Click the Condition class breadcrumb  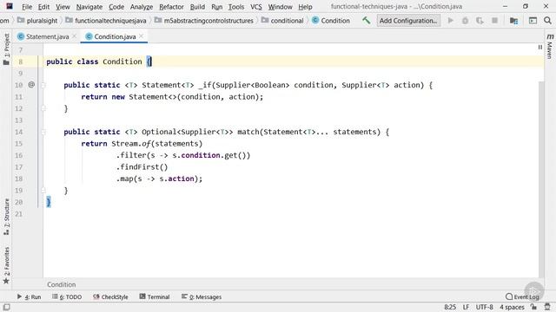point(331,21)
